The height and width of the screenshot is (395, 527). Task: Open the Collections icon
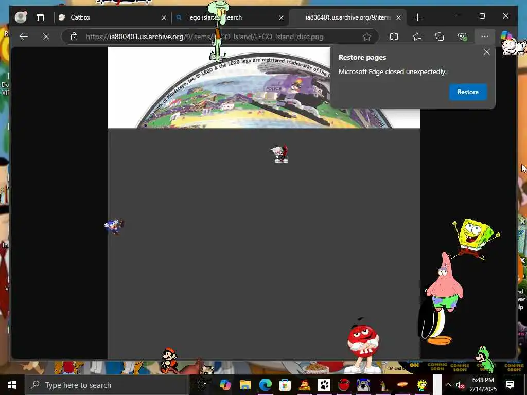pos(440,37)
